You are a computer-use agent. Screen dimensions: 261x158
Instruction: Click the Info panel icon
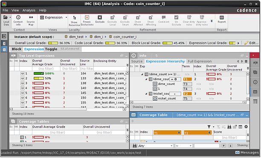pyautogui.click(x=133, y=56)
